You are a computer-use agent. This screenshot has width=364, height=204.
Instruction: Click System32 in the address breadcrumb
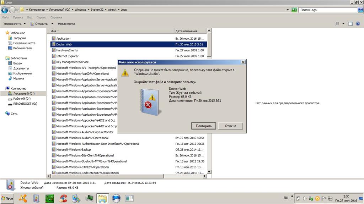[97, 10]
